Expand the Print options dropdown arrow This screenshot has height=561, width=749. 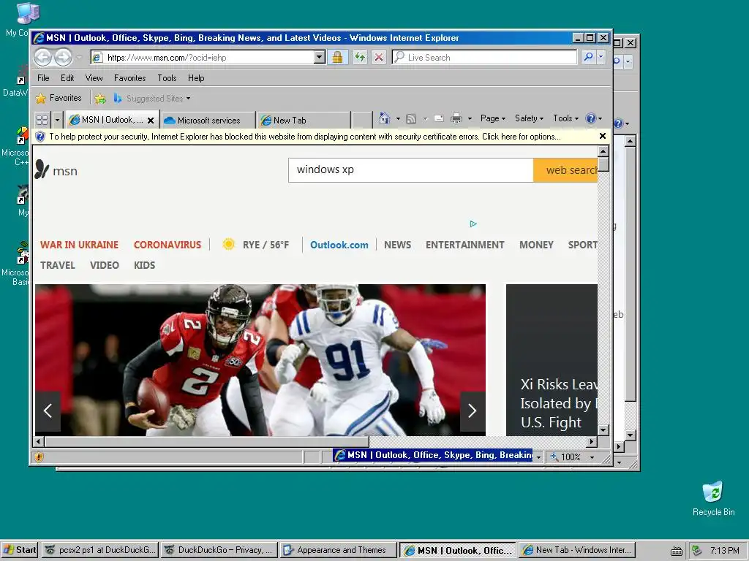tap(470, 119)
